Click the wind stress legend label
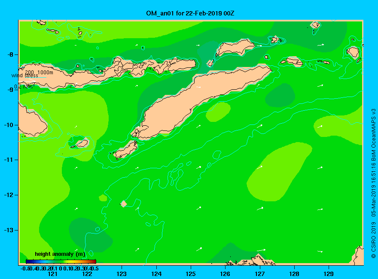The image size is (378, 279). point(25,76)
